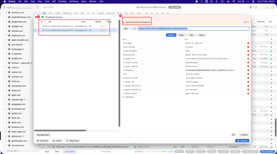Delete the x-rockxy-lab header row
The width and height of the screenshot is (277, 154).
point(248,82)
